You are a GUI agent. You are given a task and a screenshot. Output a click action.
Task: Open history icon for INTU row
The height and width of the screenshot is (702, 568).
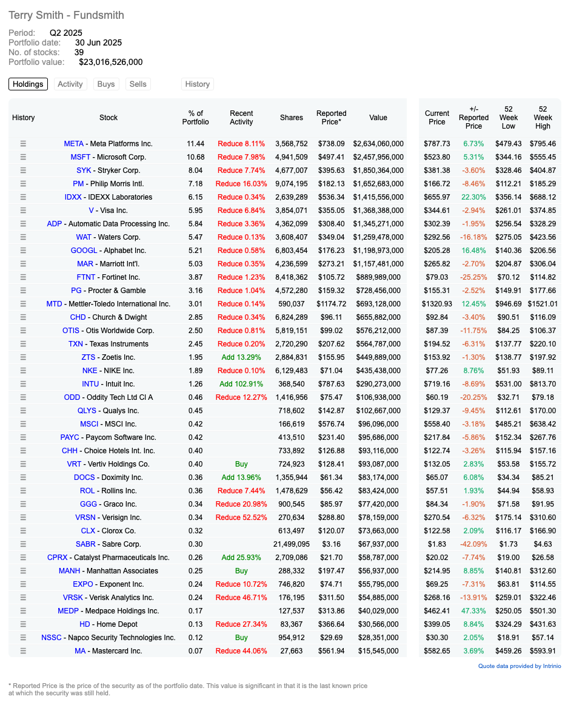point(23,384)
